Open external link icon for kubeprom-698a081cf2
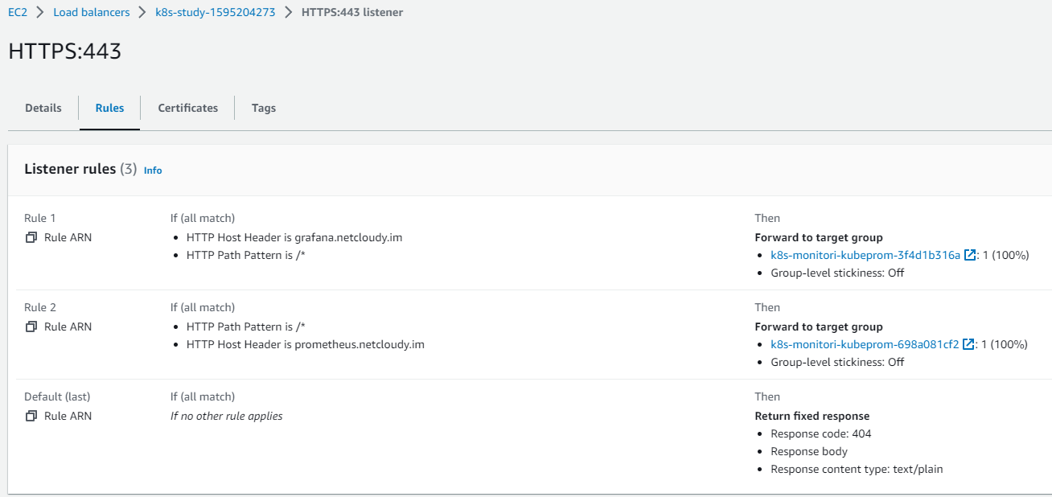Image resolution: width=1052 pixels, height=497 pixels. tap(968, 344)
